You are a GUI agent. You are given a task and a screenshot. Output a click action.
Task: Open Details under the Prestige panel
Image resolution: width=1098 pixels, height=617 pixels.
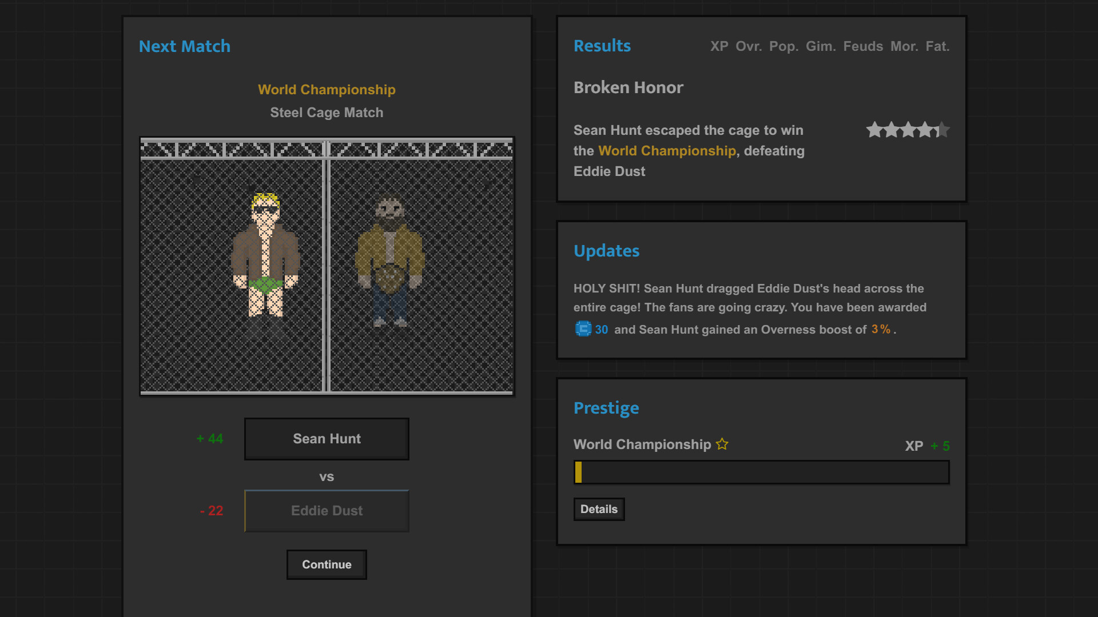click(599, 509)
